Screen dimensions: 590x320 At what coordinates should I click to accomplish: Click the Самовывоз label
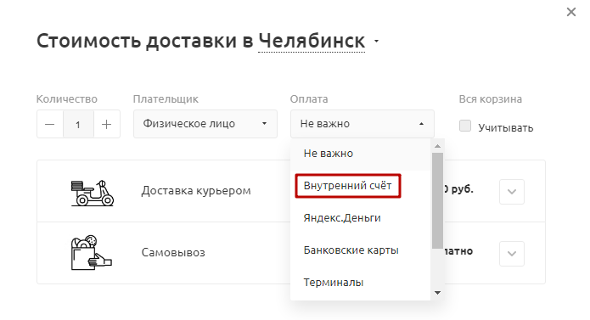pos(173,252)
